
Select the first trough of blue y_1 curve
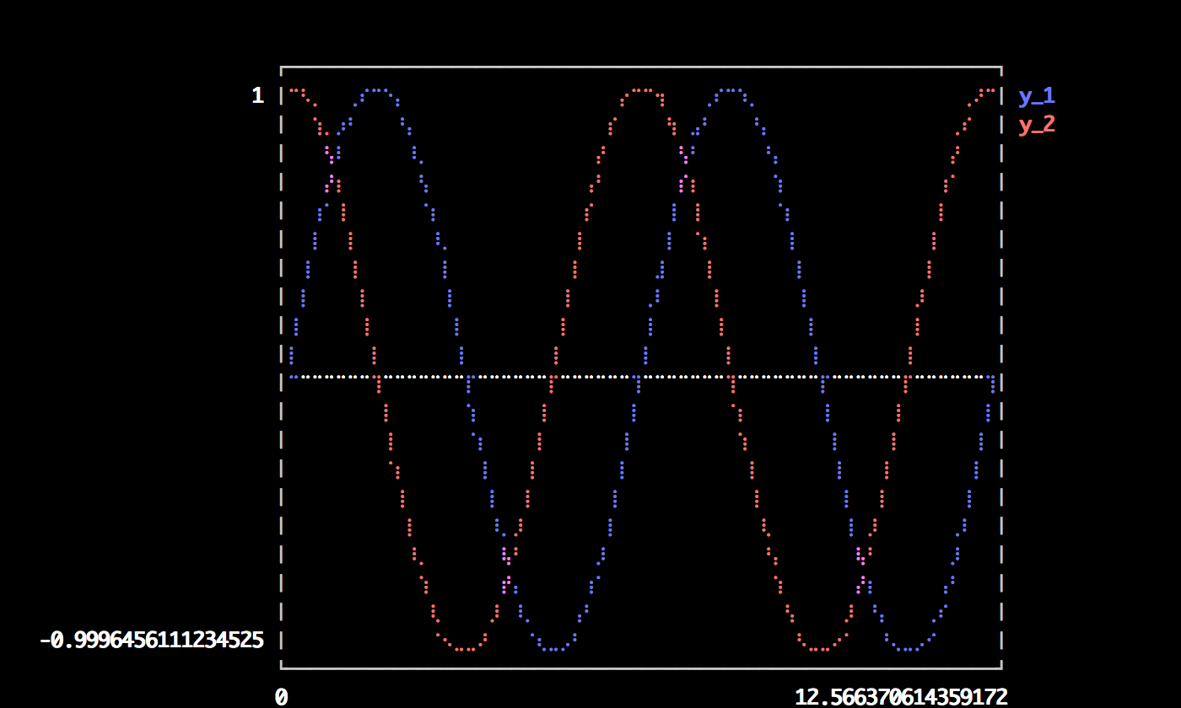[x=553, y=649]
